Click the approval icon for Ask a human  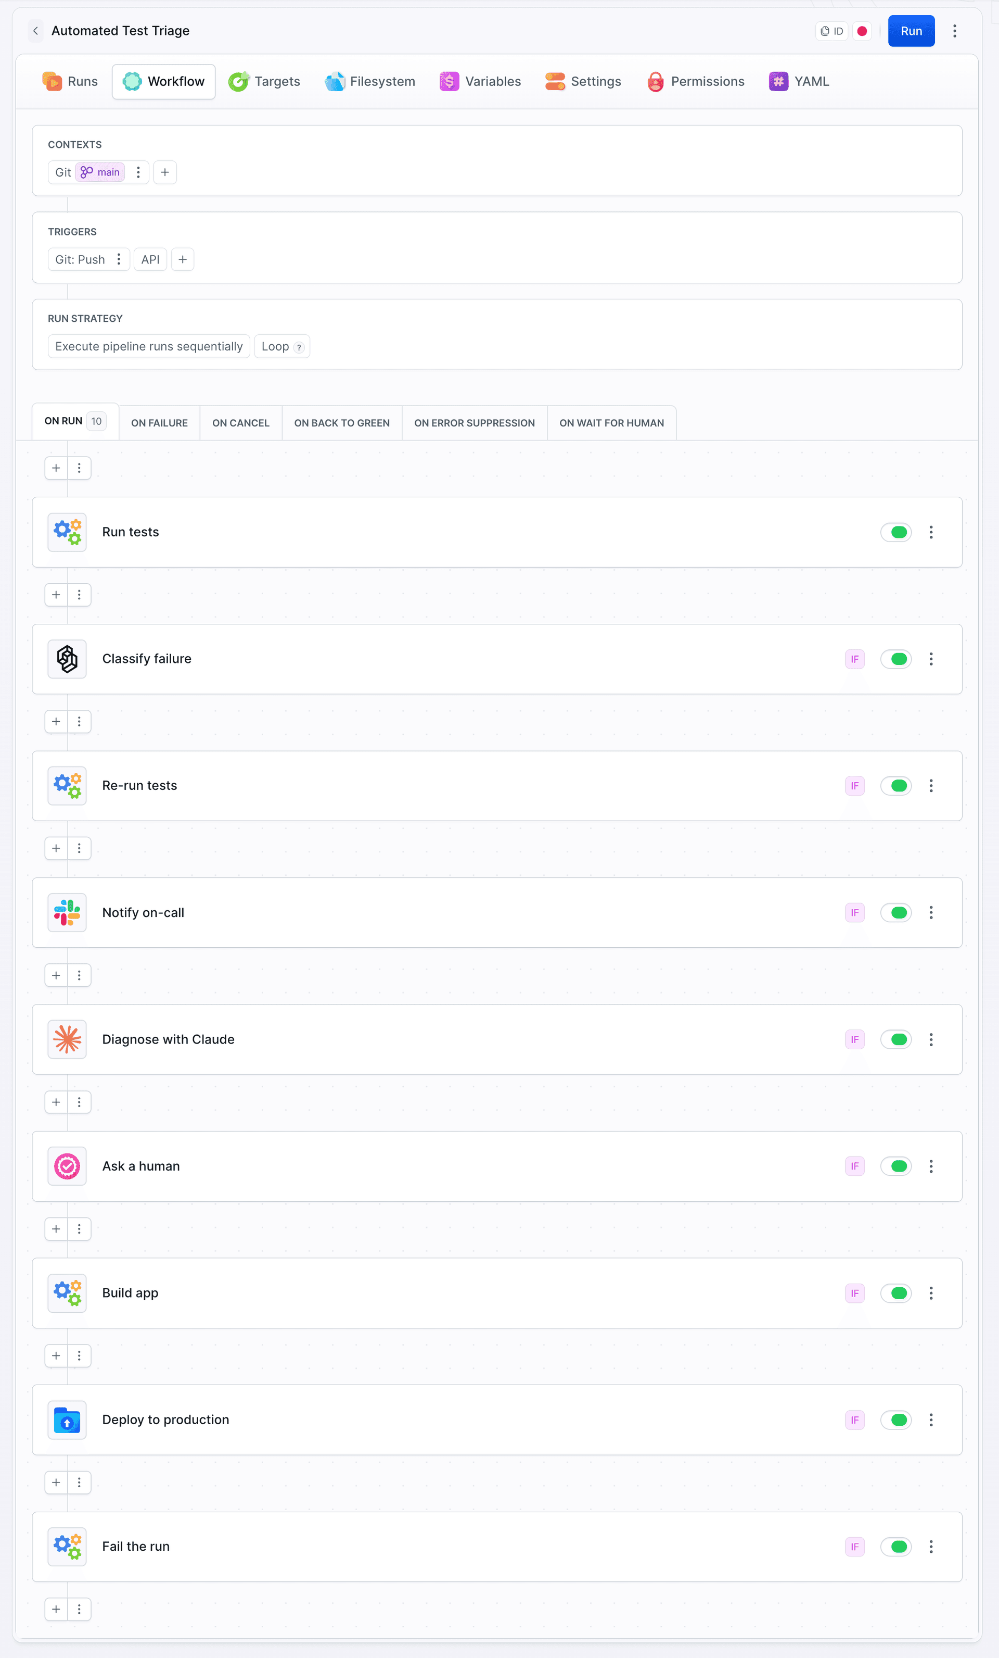tap(67, 1166)
